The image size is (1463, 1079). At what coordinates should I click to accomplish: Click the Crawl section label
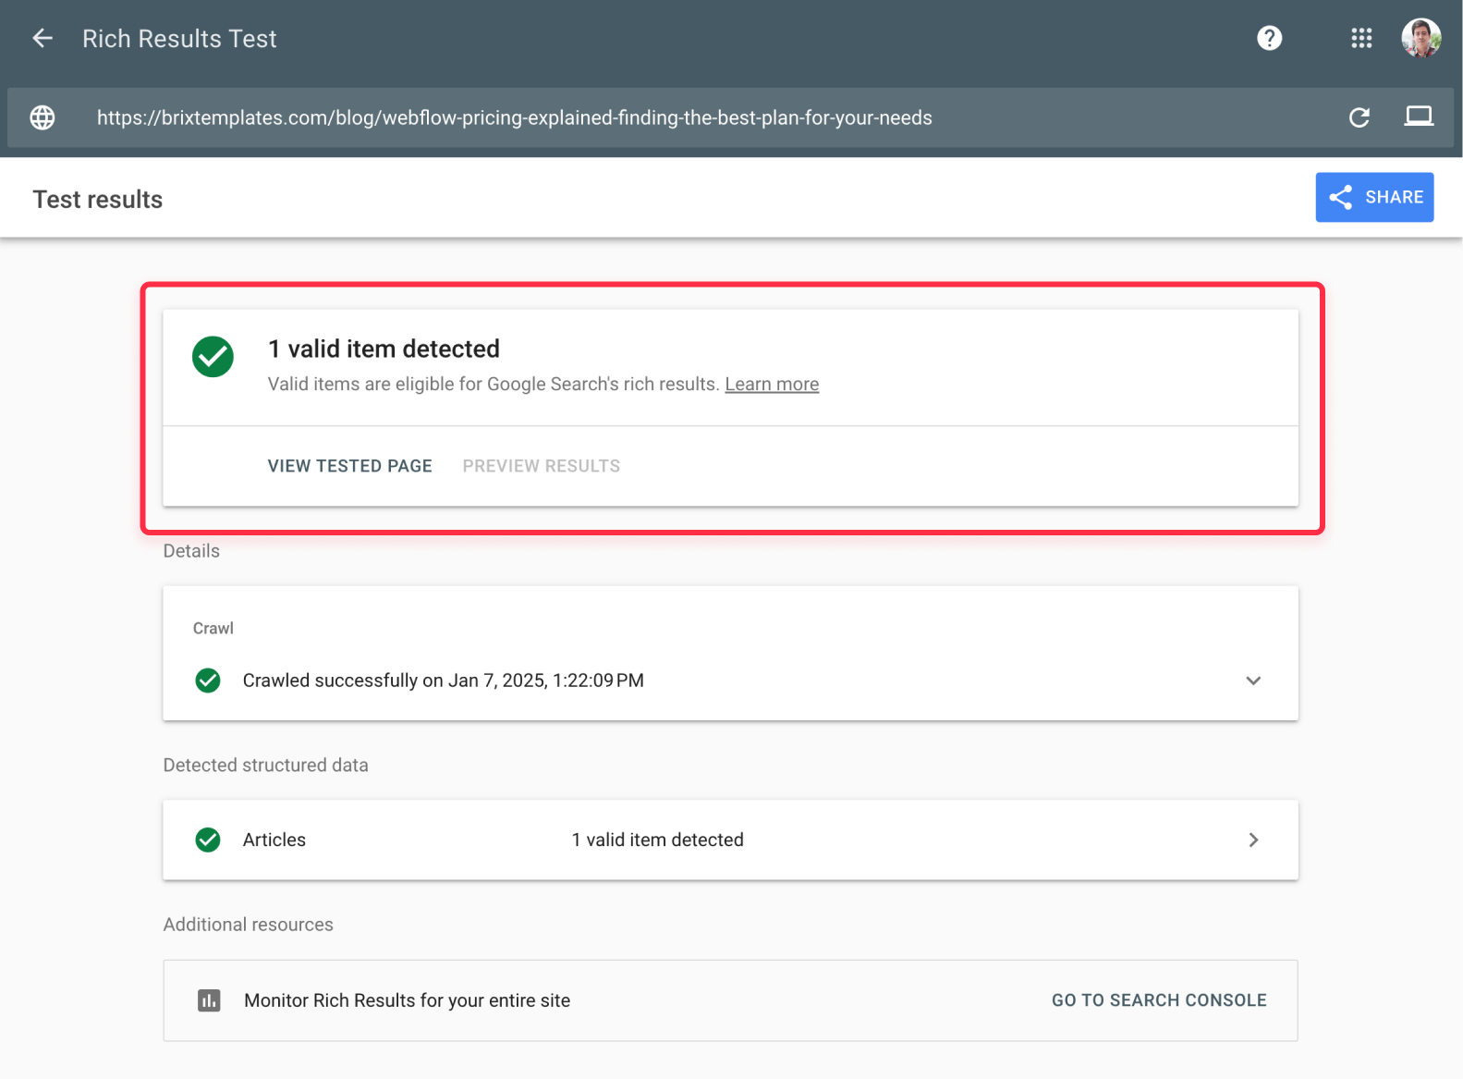pyautogui.click(x=213, y=629)
